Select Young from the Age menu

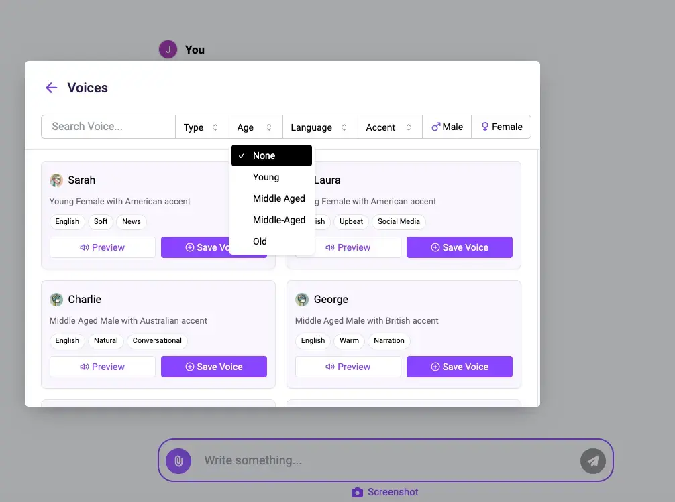click(x=266, y=177)
